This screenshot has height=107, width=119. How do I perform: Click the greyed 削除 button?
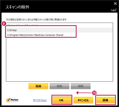[x=81, y=86]
